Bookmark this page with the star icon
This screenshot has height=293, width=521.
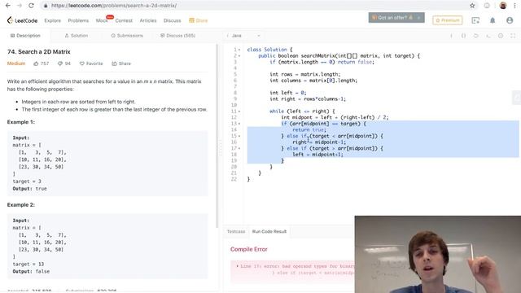472,6
